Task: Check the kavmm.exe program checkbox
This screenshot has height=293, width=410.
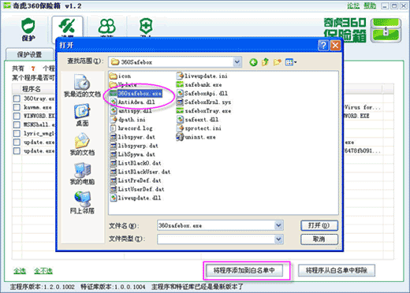Action: click(x=17, y=107)
